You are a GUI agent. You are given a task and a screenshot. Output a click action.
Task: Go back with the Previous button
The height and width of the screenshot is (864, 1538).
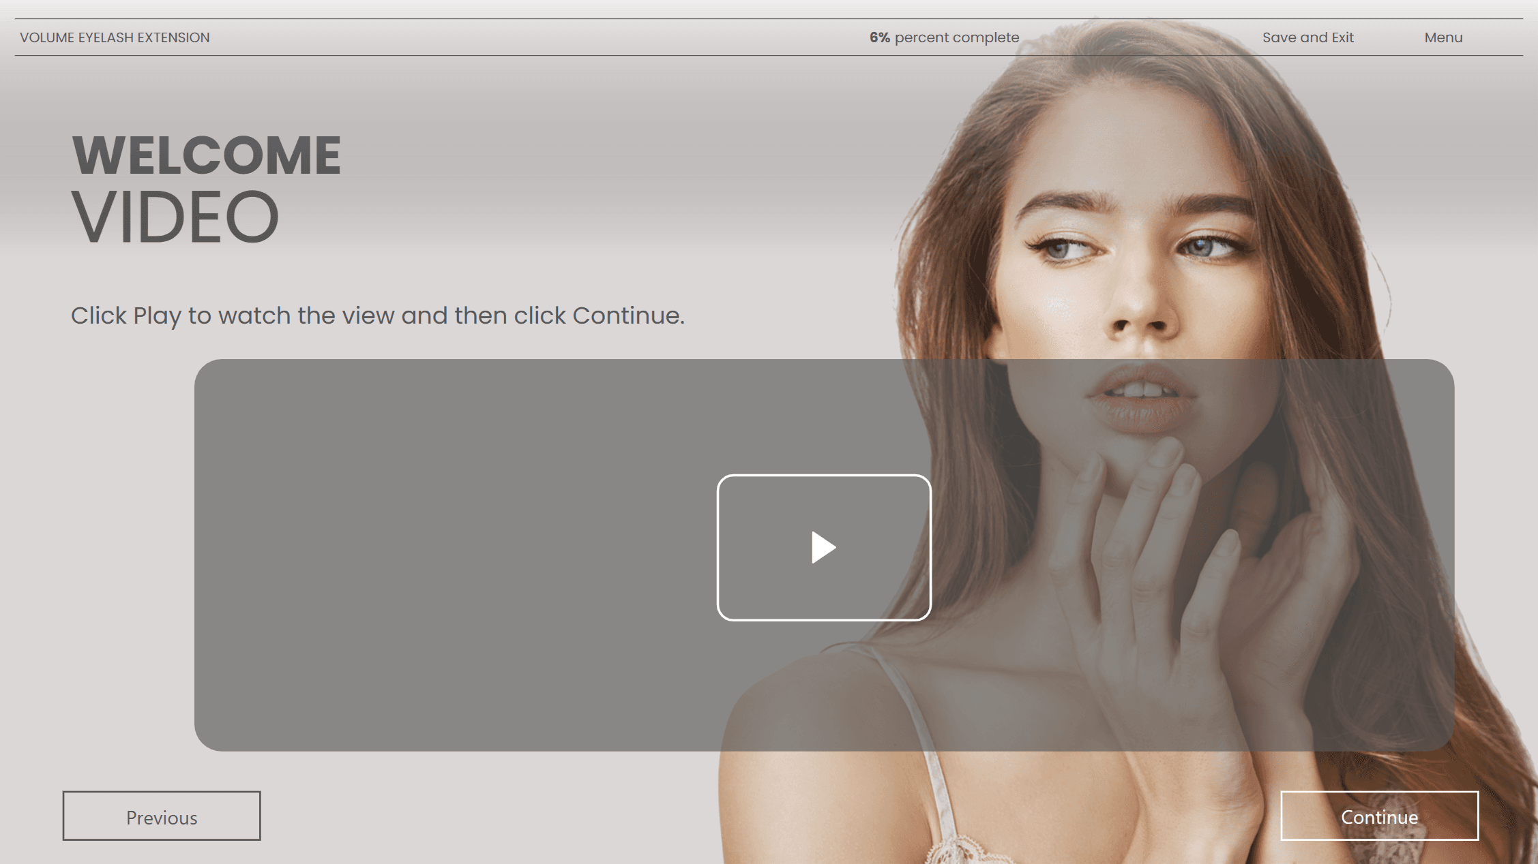162,816
